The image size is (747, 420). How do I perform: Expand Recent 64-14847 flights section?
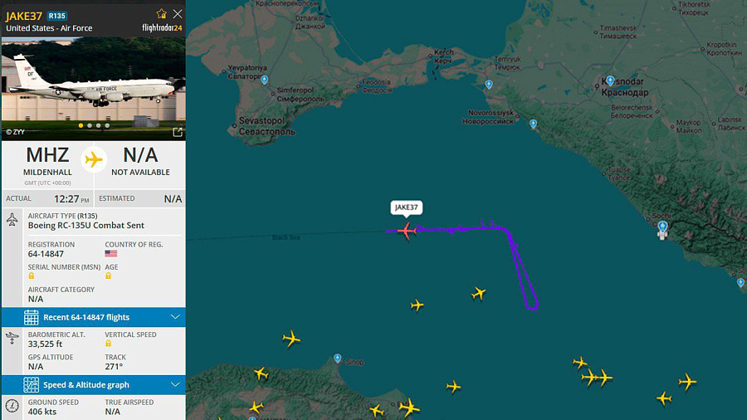(x=93, y=317)
